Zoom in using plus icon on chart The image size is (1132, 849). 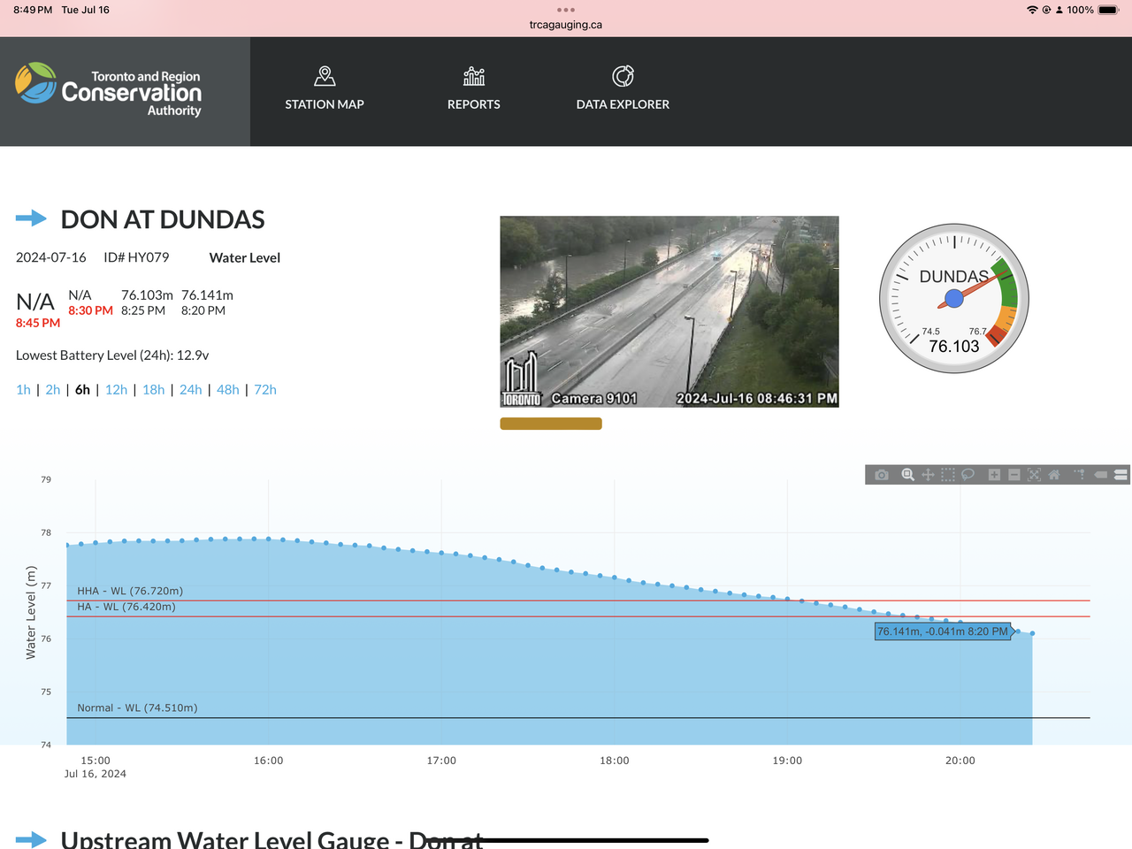(994, 475)
